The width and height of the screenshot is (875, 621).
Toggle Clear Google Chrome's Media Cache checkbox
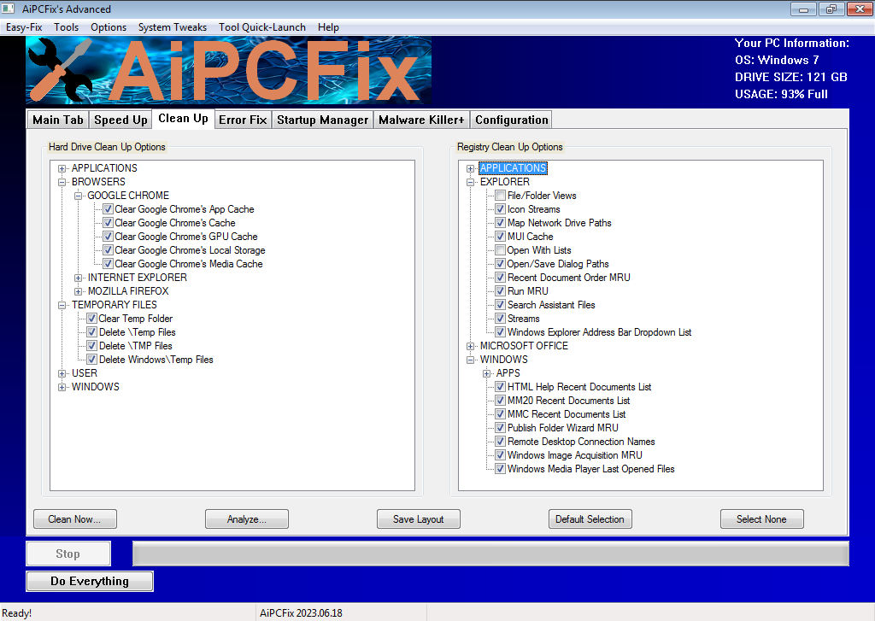click(109, 264)
